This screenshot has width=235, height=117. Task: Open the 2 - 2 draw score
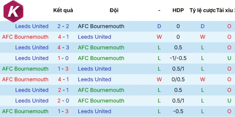coord(63,26)
